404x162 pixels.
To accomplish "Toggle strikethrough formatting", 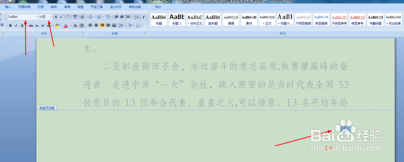I will (x=31, y=25).
